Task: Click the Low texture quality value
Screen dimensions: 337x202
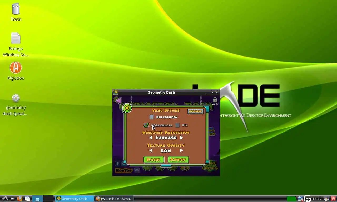Action: [166, 151]
